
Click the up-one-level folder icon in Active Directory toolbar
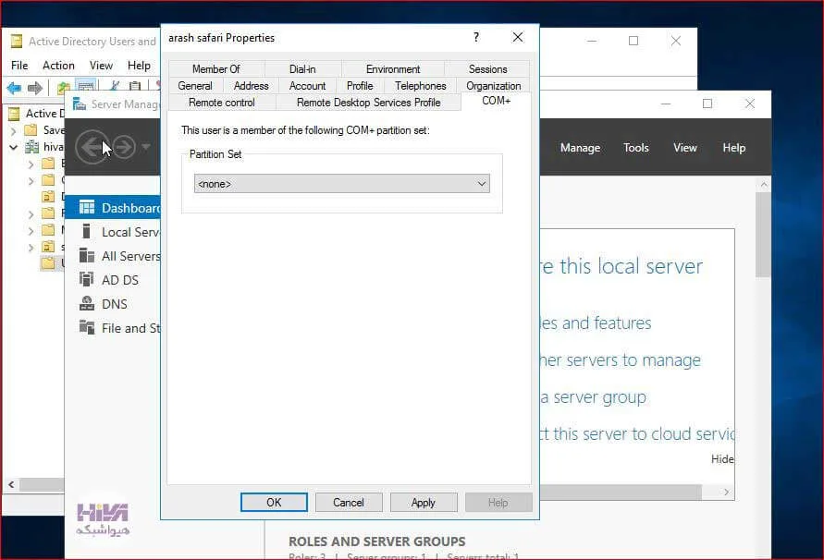64,88
